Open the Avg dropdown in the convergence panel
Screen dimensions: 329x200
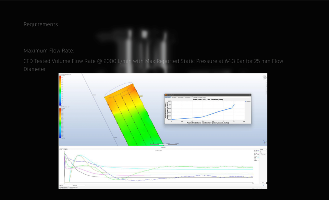point(263,153)
